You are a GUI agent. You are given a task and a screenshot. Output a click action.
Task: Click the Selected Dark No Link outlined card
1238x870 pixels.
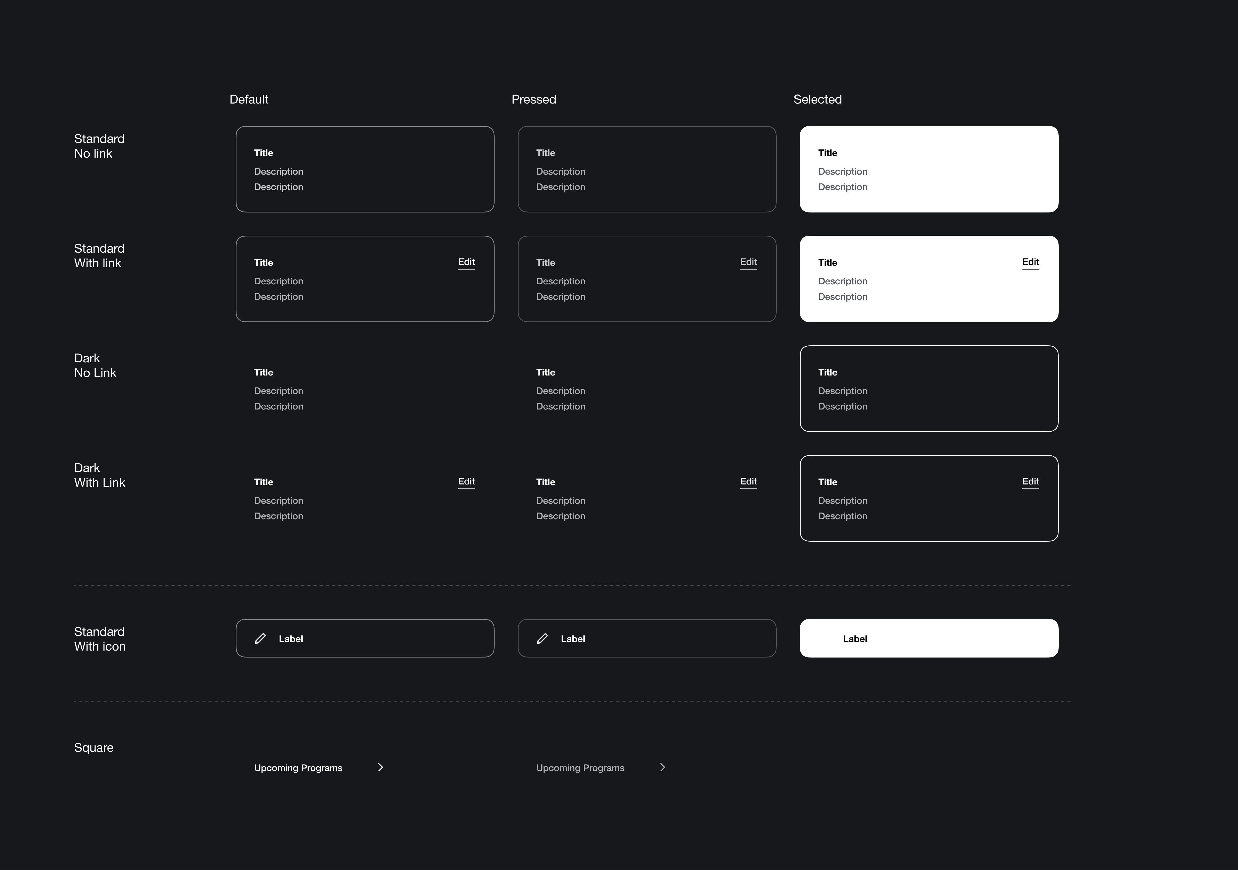click(x=929, y=389)
